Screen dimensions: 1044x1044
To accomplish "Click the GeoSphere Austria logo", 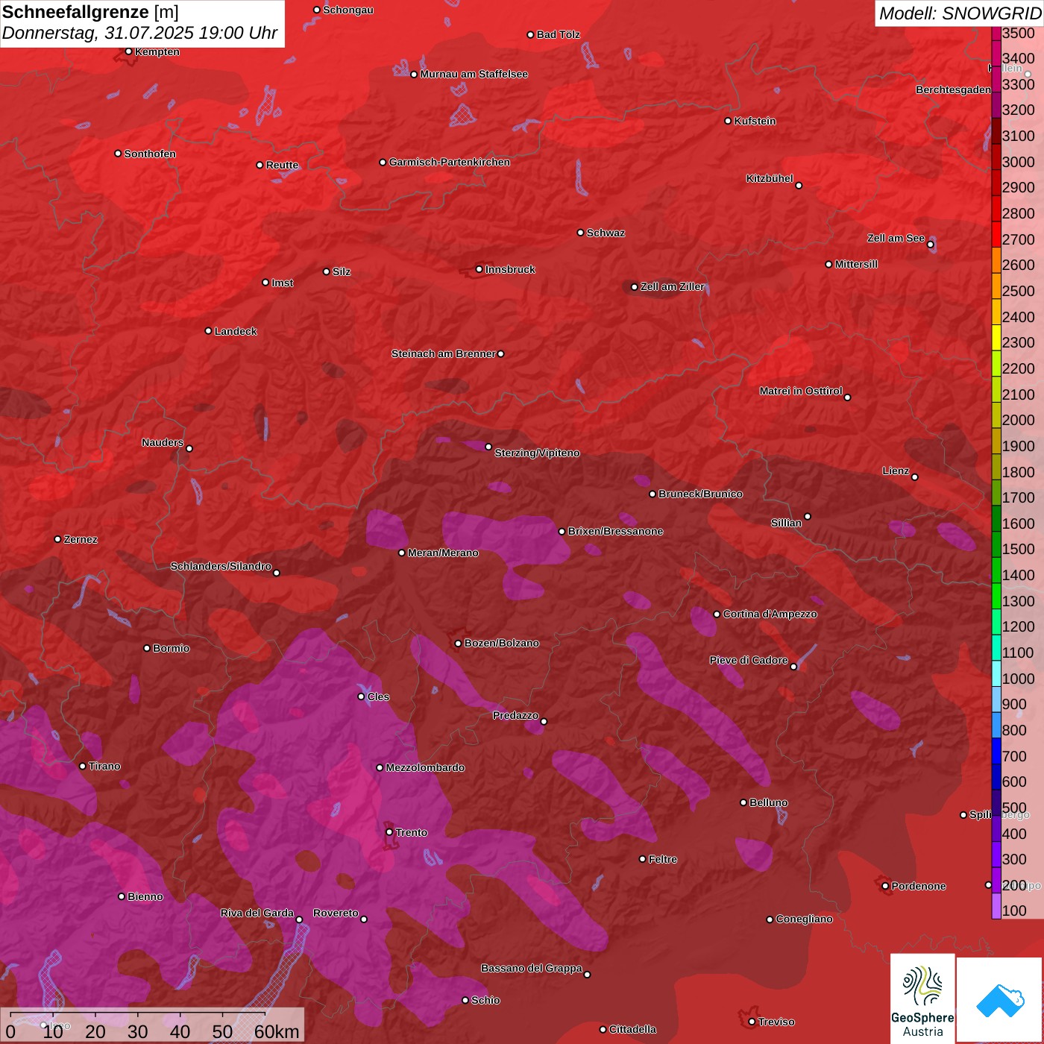I will 922,999.
